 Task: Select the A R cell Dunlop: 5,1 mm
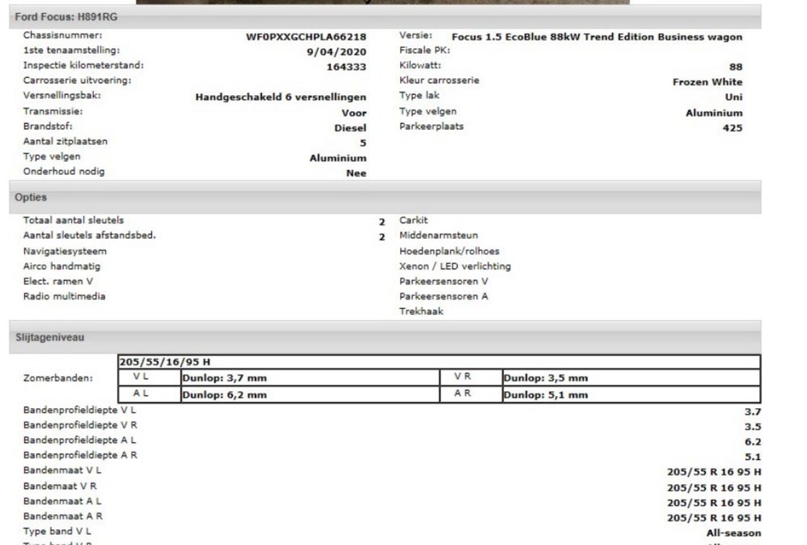(x=631, y=395)
